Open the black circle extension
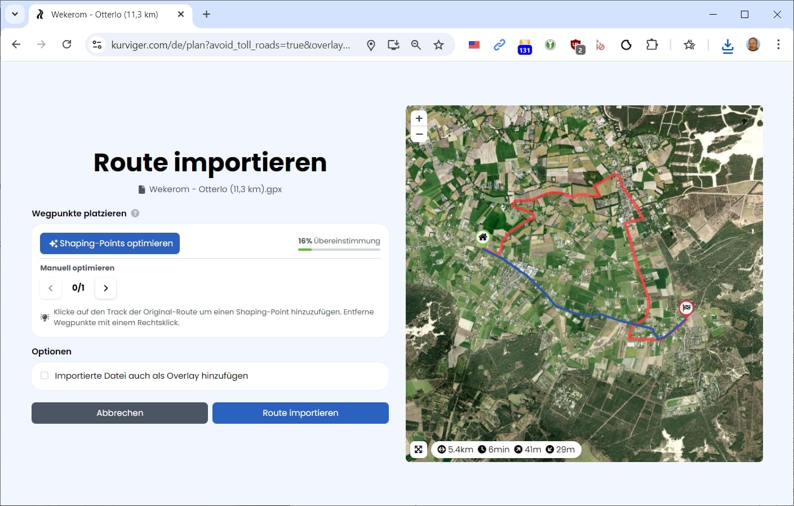This screenshot has height=506, width=794. click(x=626, y=45)
